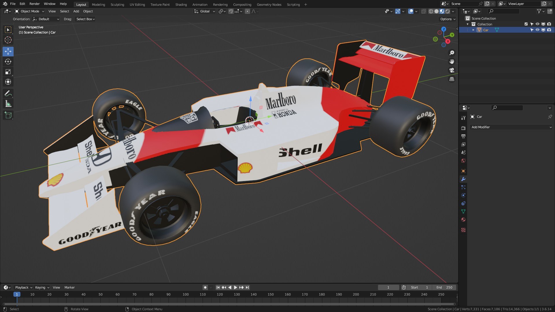Toggle Car selectability arrow icon

(532, 30)
